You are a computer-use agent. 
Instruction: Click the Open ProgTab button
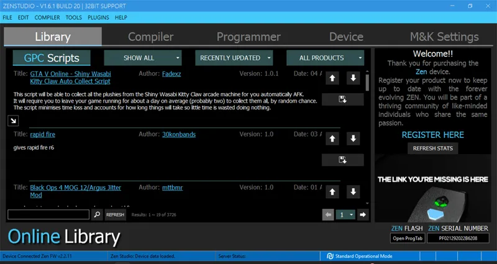tap(407, 238)
